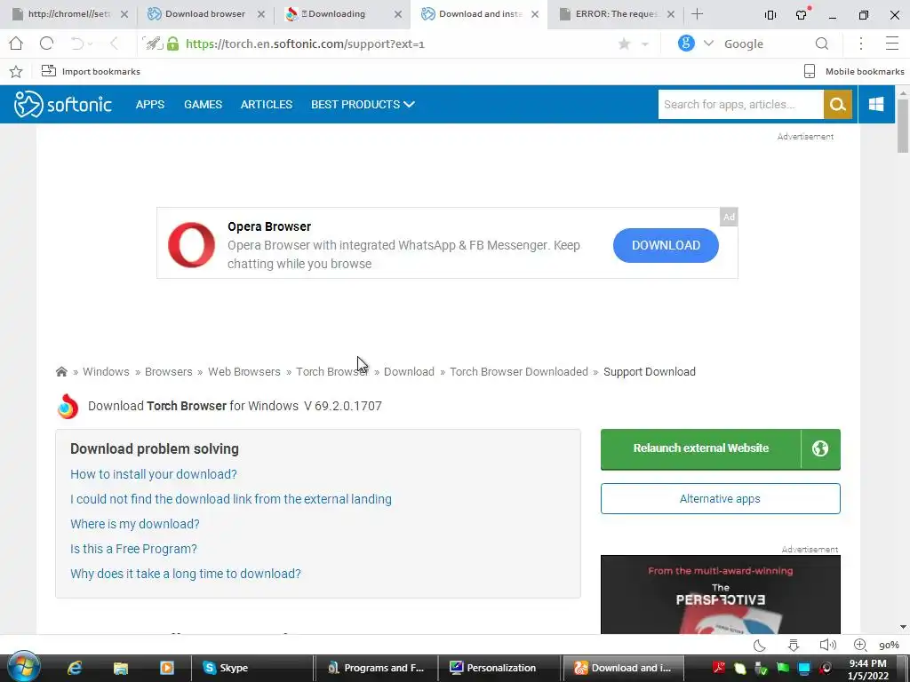Viewport: 910px width, 682px height.
Task: Open Why does it take a long time link
Action: [x=186, y=575]
